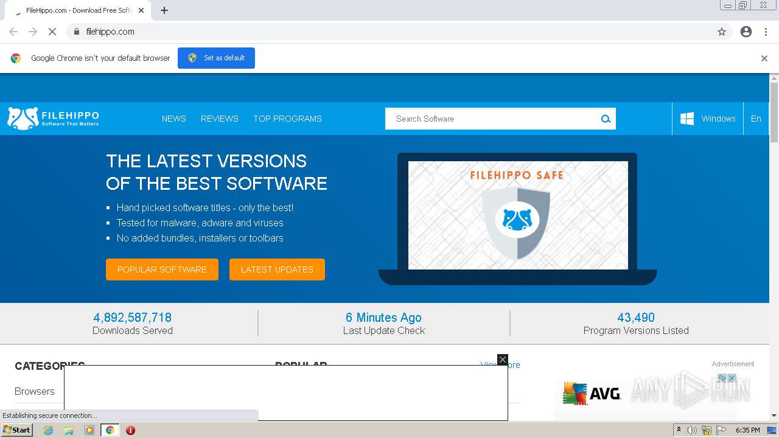The image size is (779, 438).
Task: Open the Chrome three-dot menu
Action: (x=766, y=32)
